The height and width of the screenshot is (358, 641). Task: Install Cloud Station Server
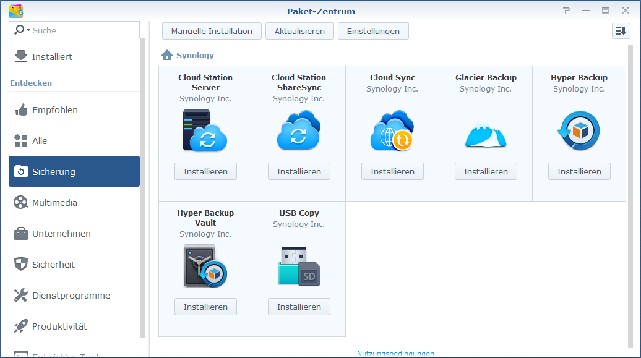pos(205,171)
